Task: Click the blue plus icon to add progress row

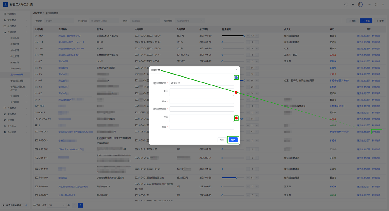Action: [x=236, y=78]
